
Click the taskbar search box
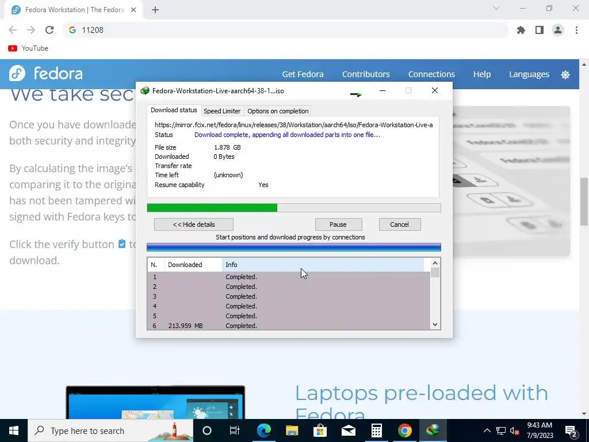(110, 430)
